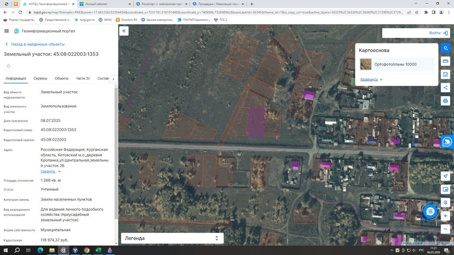The height and width of the screenshot is (255, 454).
Task: Open browser extensions puzzle icon
Action: tap(426, 12)
